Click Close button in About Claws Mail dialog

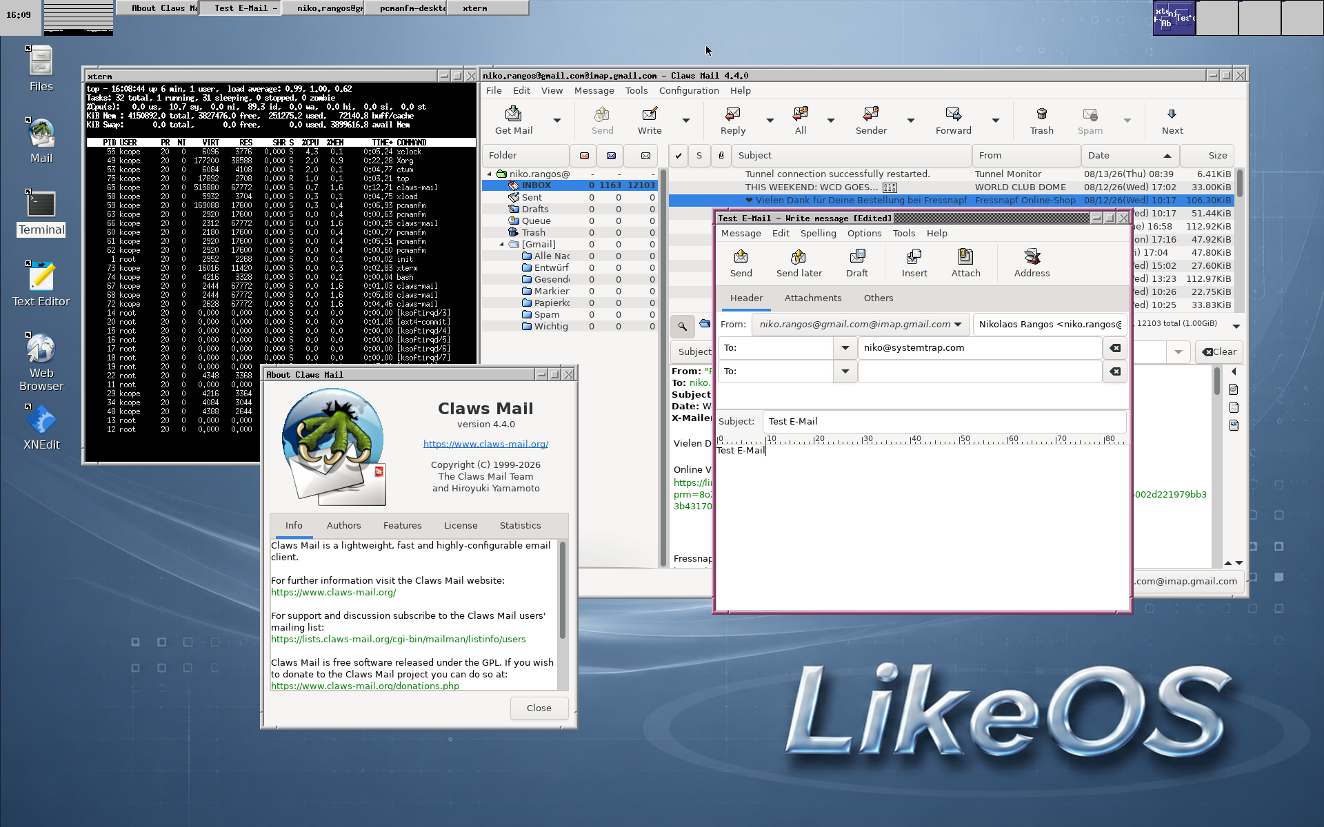coord(539,708)
